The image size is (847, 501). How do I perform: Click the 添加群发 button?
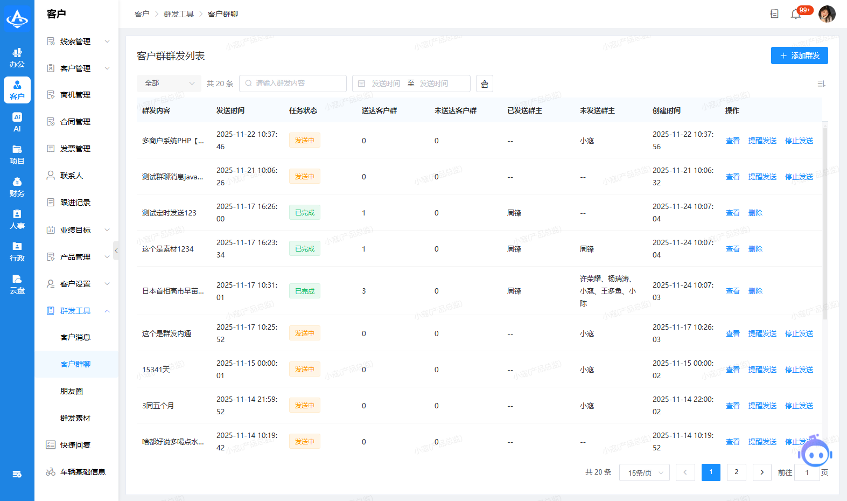pyautogui.click(x=799, y=55)
